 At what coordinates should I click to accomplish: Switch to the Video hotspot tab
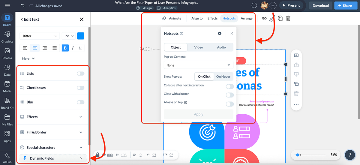(x=199, y=47)
